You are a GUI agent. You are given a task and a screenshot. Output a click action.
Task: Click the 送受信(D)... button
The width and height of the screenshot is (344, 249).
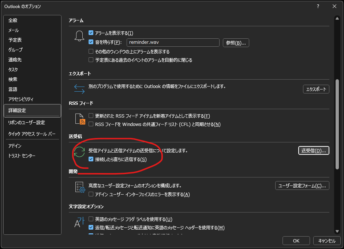click(x=314, y=150)
